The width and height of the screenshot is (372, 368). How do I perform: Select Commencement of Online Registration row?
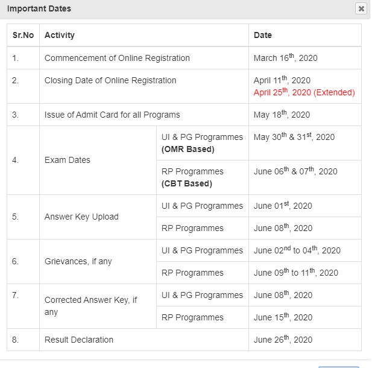tap(117, 58)
